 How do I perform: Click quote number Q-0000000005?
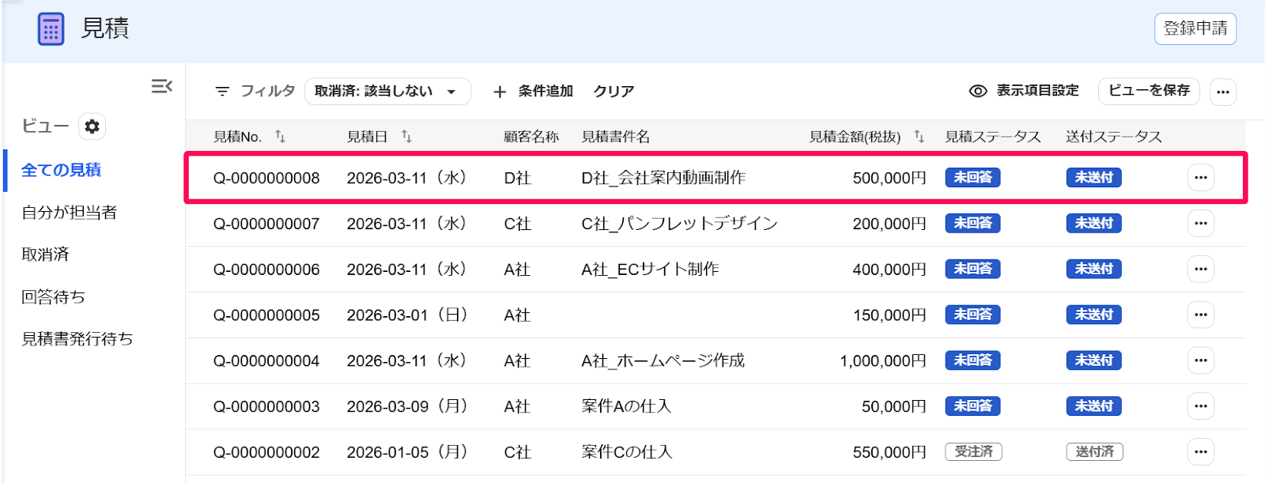[x=266, y=315]
